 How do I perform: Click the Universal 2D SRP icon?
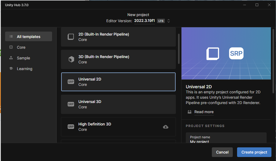point(71,82)
